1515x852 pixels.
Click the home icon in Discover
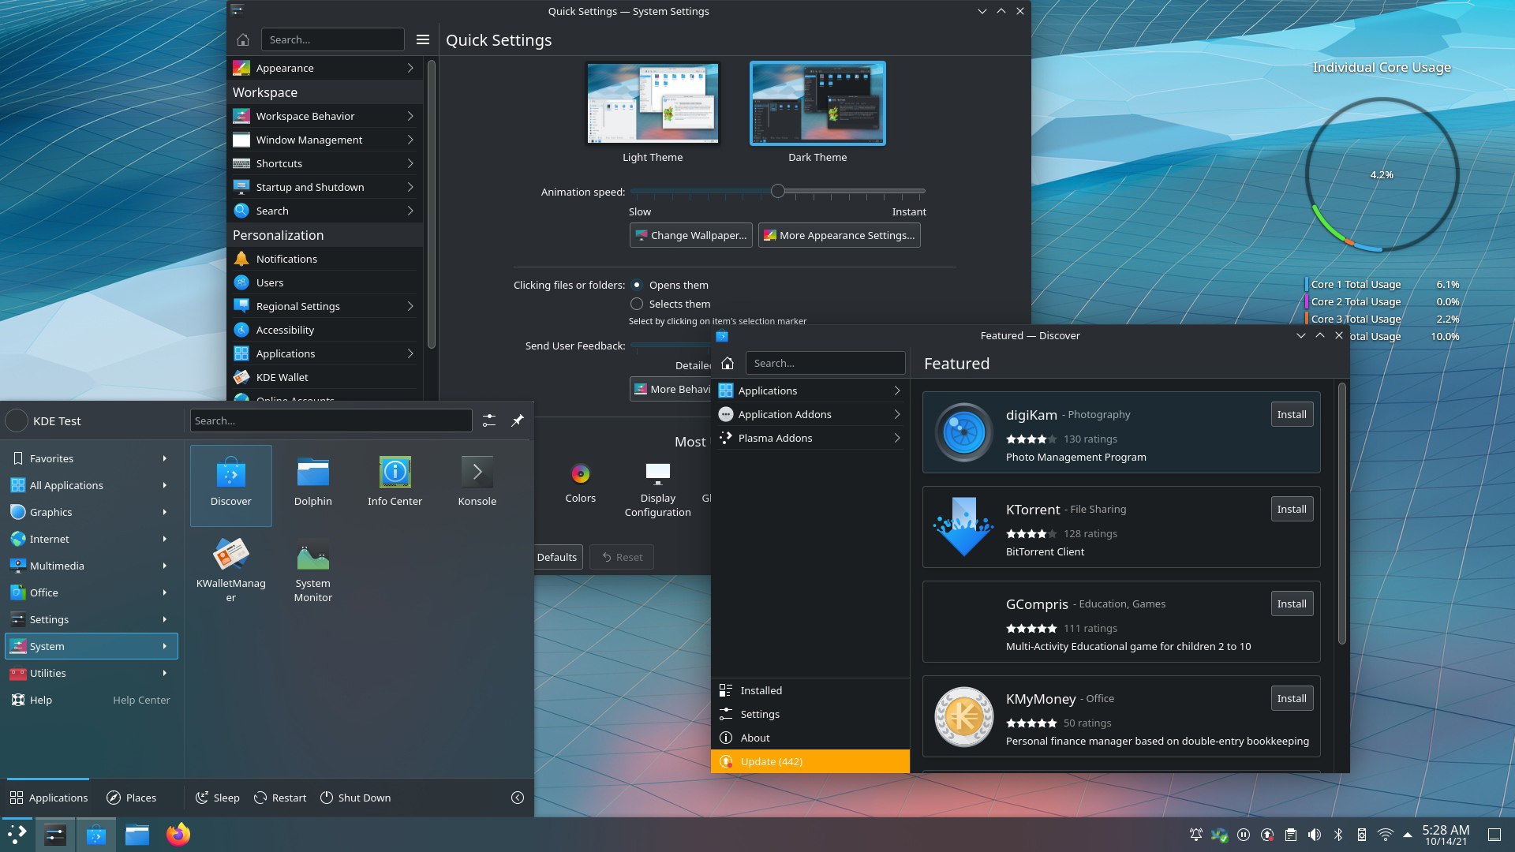pos(728,363)
